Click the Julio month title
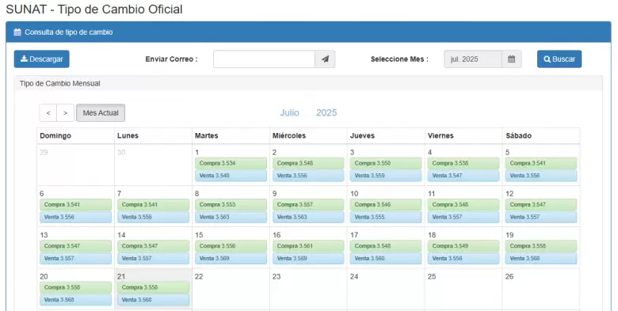Image resolution: width=618 pixels, height=311 pixels. pyautogui.click(x=290, y=113)
